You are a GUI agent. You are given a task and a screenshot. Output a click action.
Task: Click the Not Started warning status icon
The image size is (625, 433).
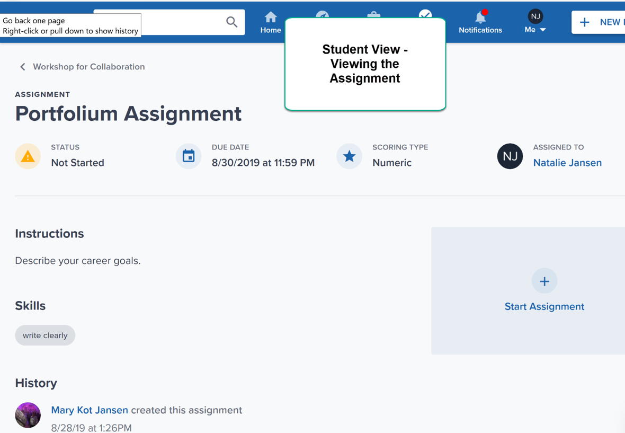click(x=28, y=156)
